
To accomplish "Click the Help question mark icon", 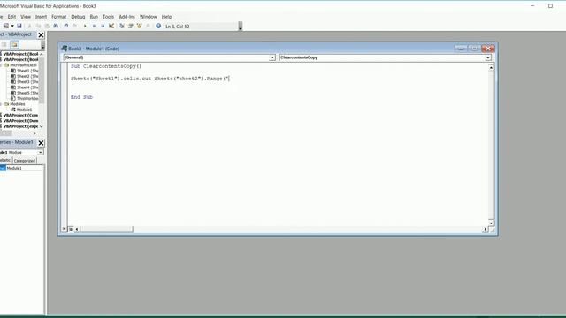I will pos(158,26).
